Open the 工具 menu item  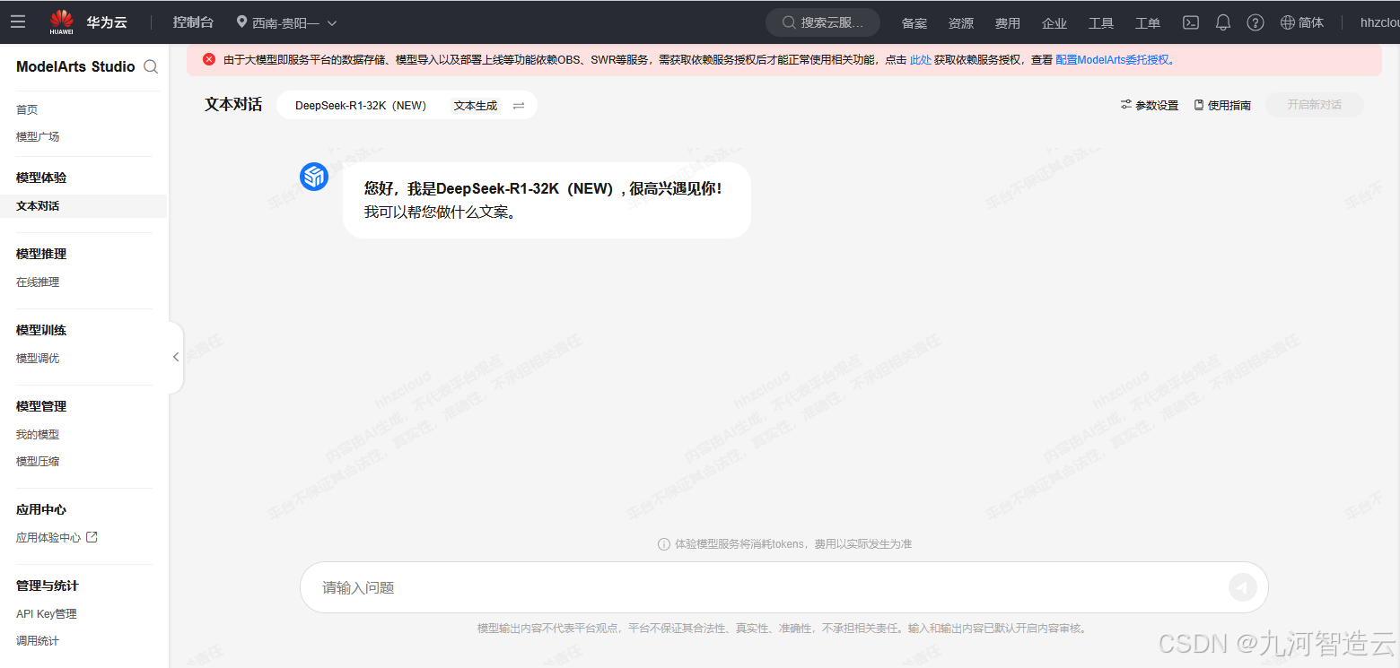click(x=1101, y=23)
